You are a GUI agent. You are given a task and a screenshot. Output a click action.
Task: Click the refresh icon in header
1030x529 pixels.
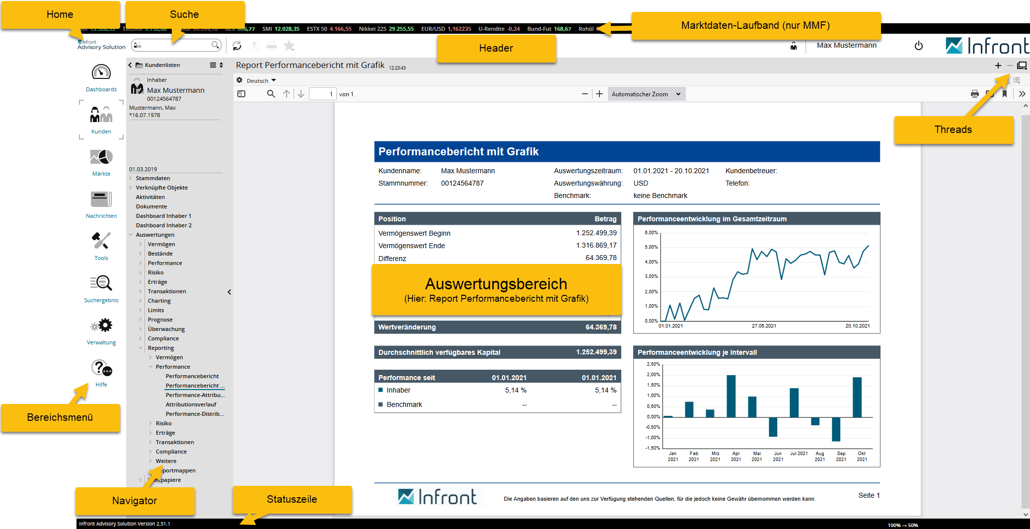[237, 46]
